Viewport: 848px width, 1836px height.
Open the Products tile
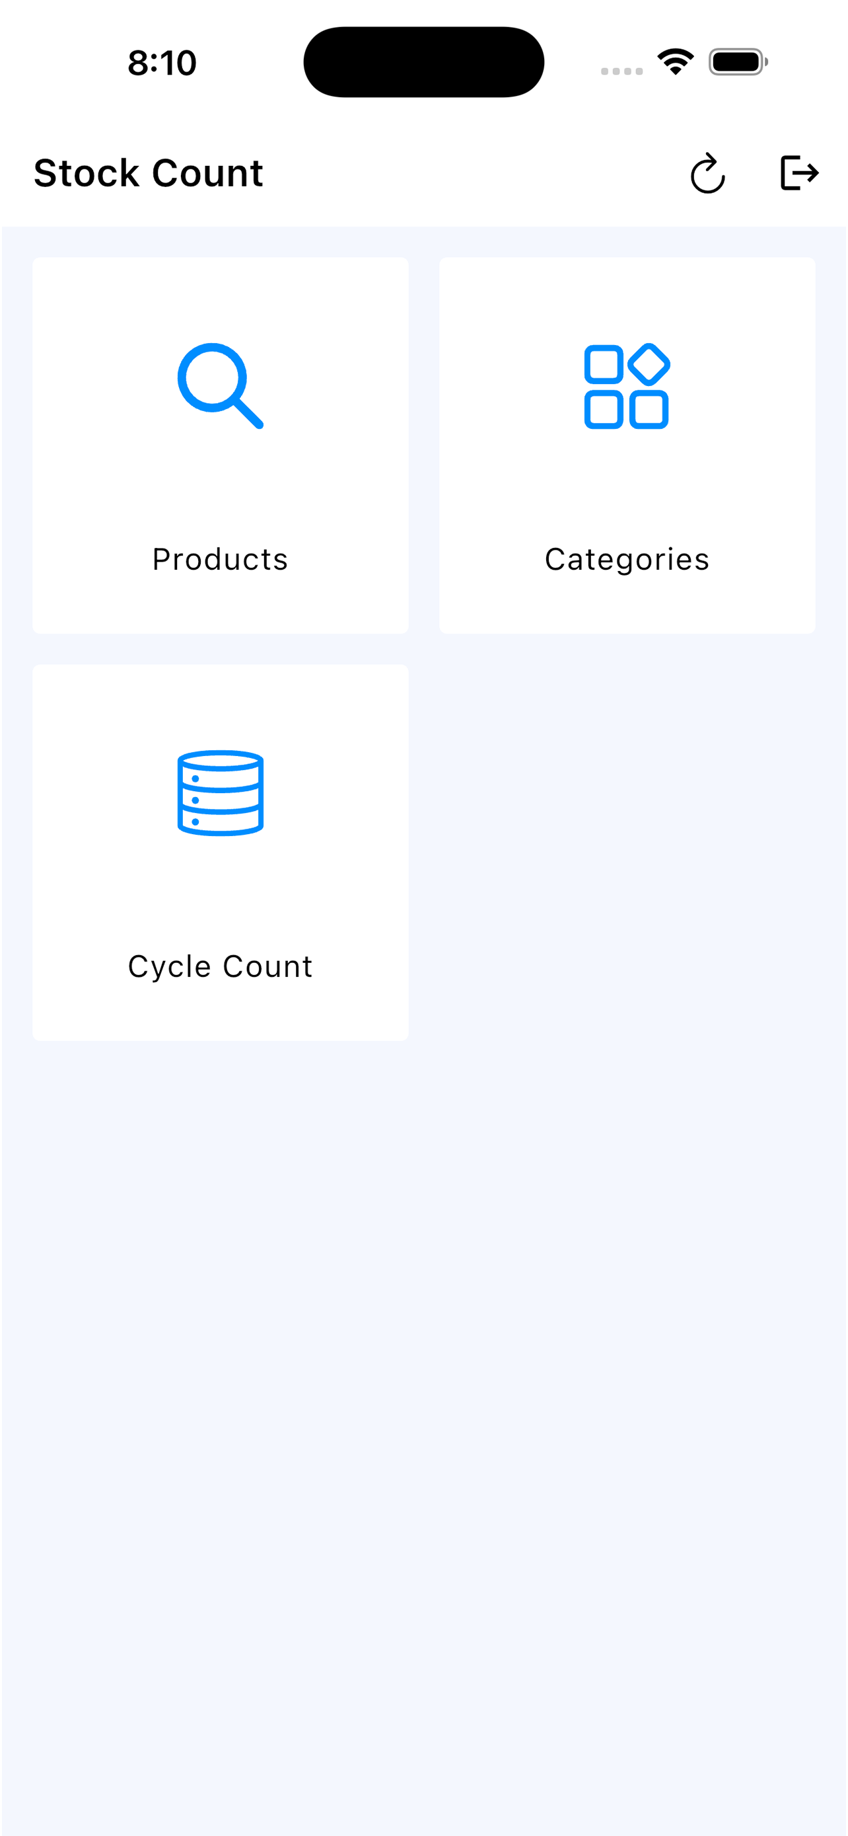tap(220, 445)
